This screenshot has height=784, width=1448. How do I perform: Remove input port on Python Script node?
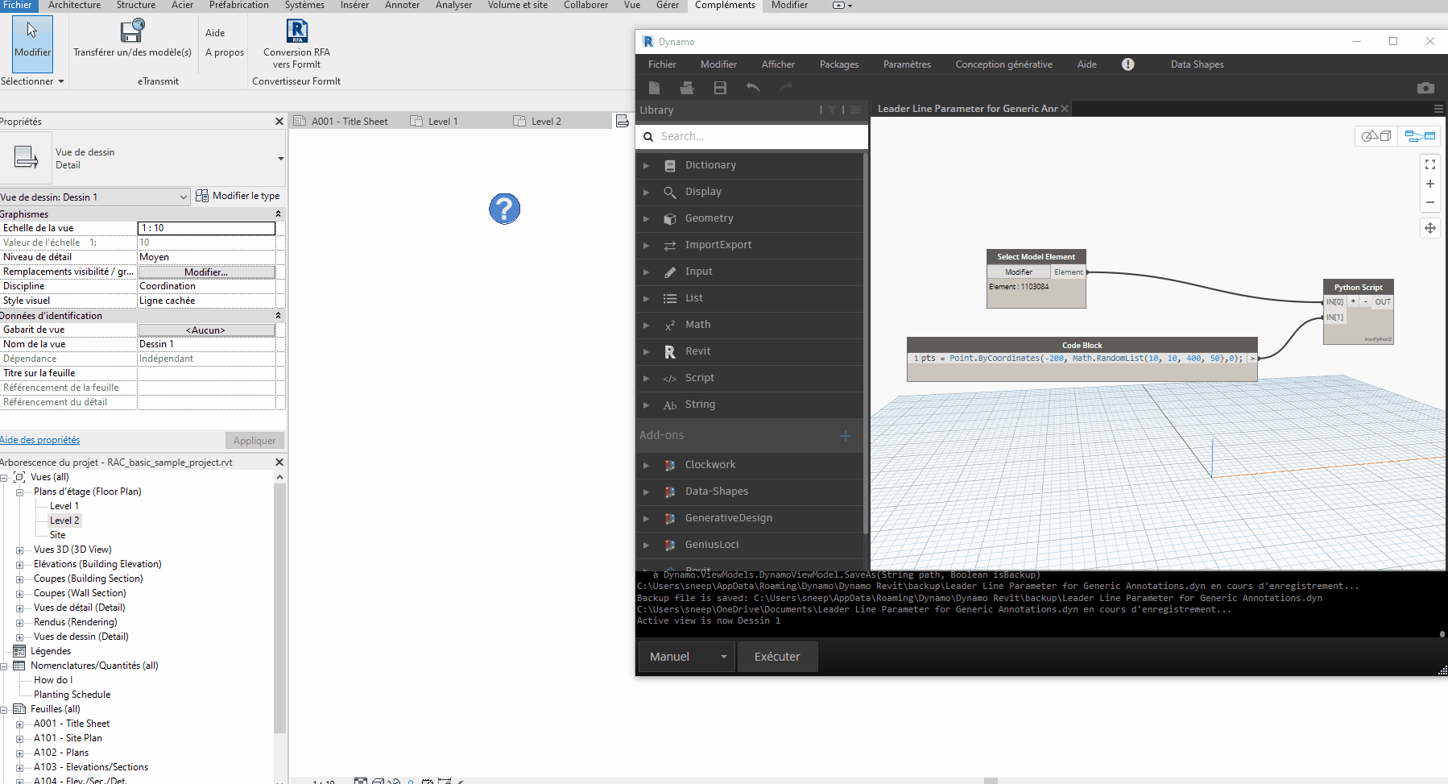coord(1365,301)
